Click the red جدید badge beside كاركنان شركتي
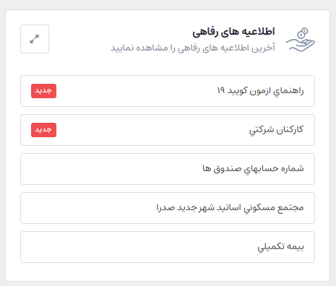 click(x=43, y=130)
